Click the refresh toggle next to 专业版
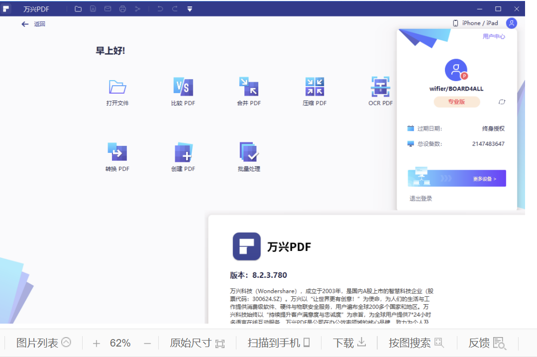 pos(502,102)
